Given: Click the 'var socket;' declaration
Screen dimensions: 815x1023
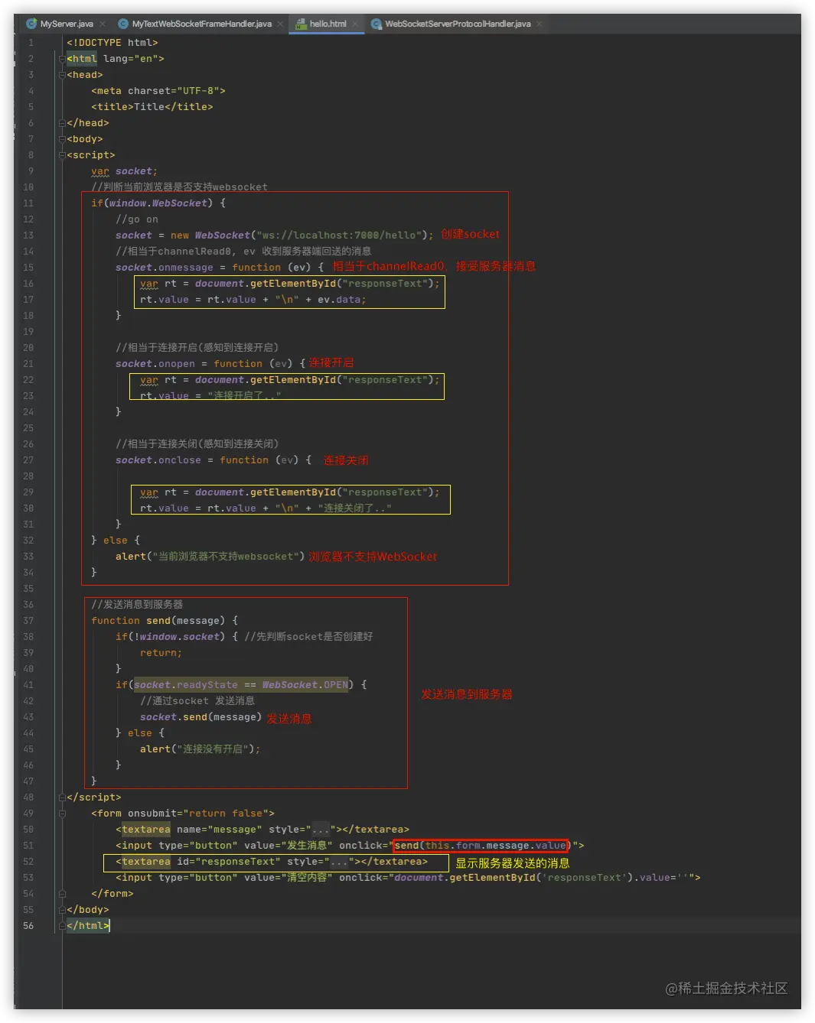Looking at the screenshot, I should tap(124, 171).
